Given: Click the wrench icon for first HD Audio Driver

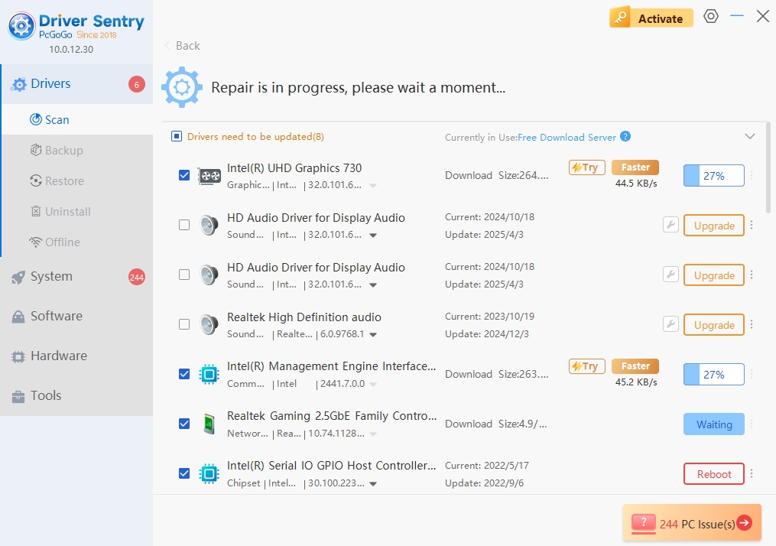Looking at the screenshot, I should [670, 225].
